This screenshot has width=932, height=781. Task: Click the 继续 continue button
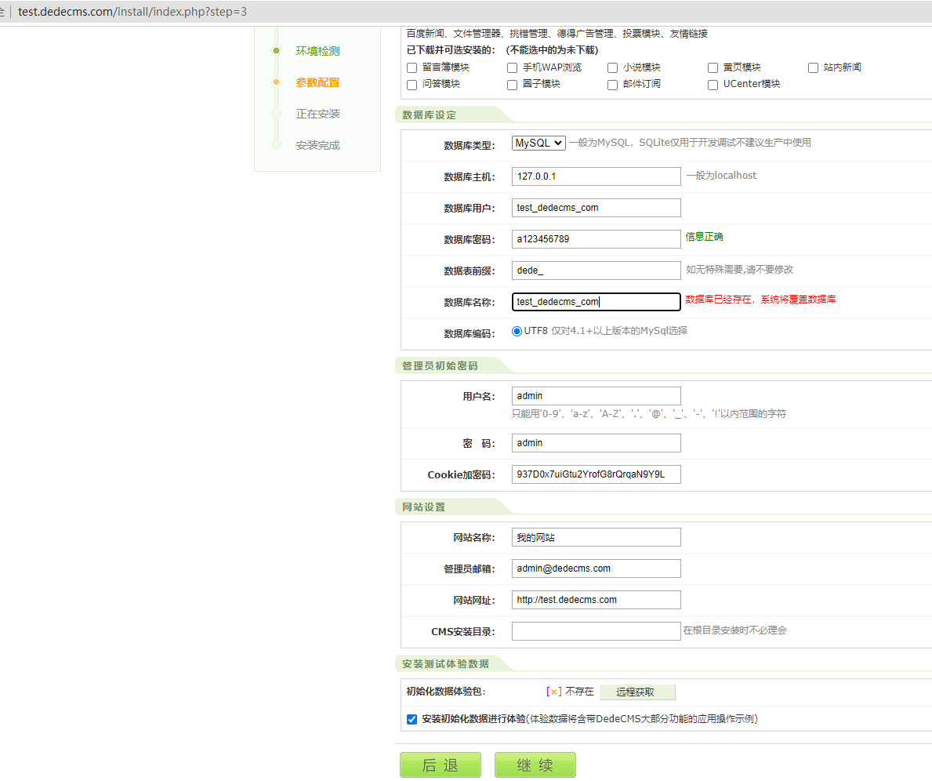535,765
